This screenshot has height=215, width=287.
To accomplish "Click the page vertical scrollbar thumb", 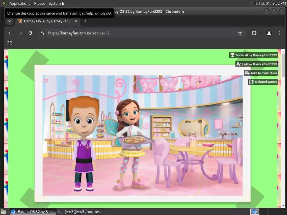I will (x=283, y=65).
